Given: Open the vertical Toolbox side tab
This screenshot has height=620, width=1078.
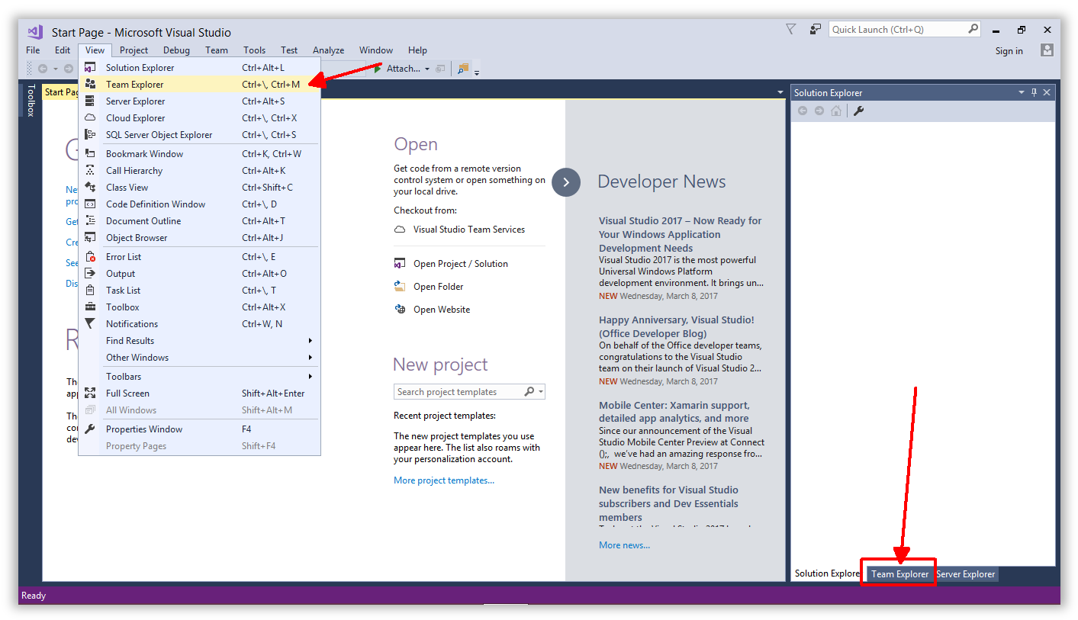Looking at the screenshot, I should [31, 100].
